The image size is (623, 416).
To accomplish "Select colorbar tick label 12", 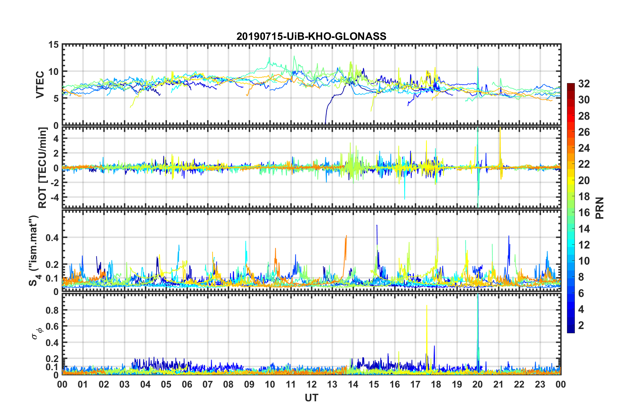I will (584, 245).
